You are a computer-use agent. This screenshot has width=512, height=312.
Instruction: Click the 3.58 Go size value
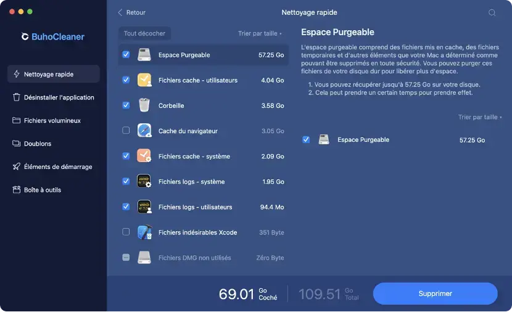[272, 105]
